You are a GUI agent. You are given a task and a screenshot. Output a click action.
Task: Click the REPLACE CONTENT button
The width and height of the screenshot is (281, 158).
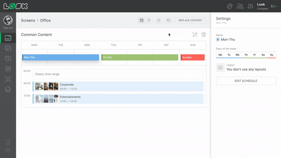point(190,21)
